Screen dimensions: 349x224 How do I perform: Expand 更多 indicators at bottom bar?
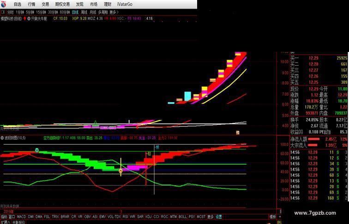(x=211, y=217)
